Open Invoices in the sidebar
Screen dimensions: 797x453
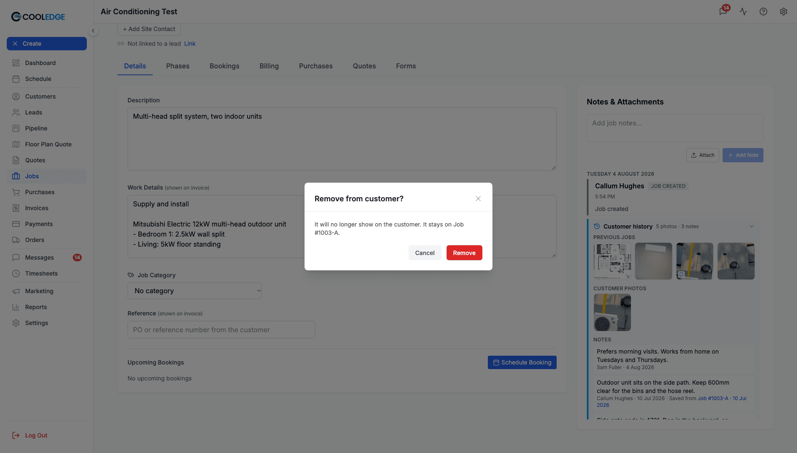pyautogui.click(x=47, y=208)
